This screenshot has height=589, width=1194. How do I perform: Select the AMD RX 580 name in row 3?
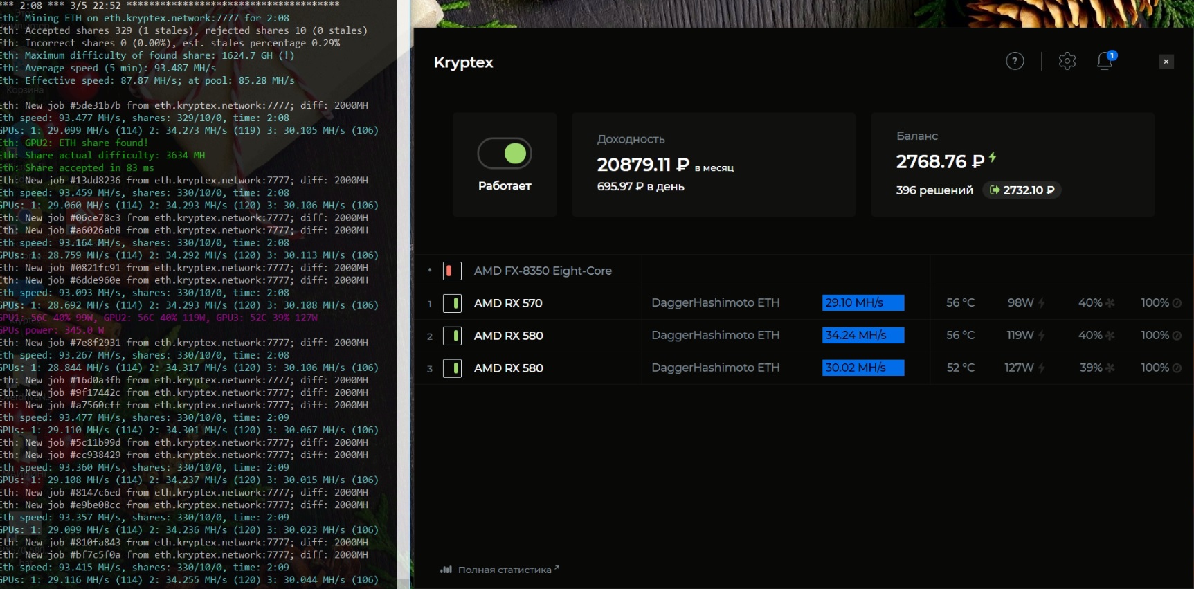coord(508,368)
